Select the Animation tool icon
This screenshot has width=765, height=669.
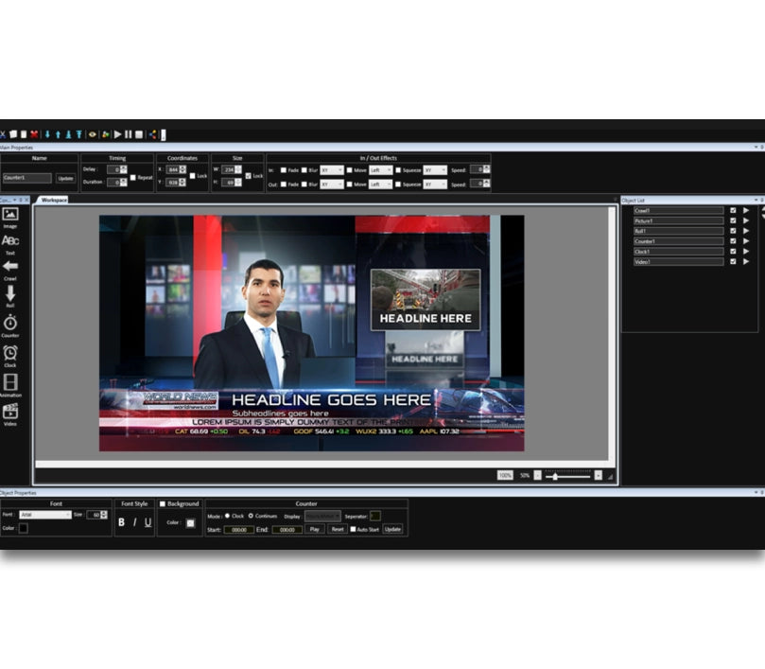[10, 382]
